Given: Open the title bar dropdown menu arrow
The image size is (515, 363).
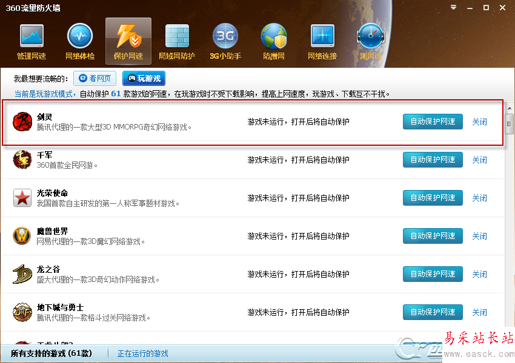Looking at the screenshot, I should tap(454, 7).
